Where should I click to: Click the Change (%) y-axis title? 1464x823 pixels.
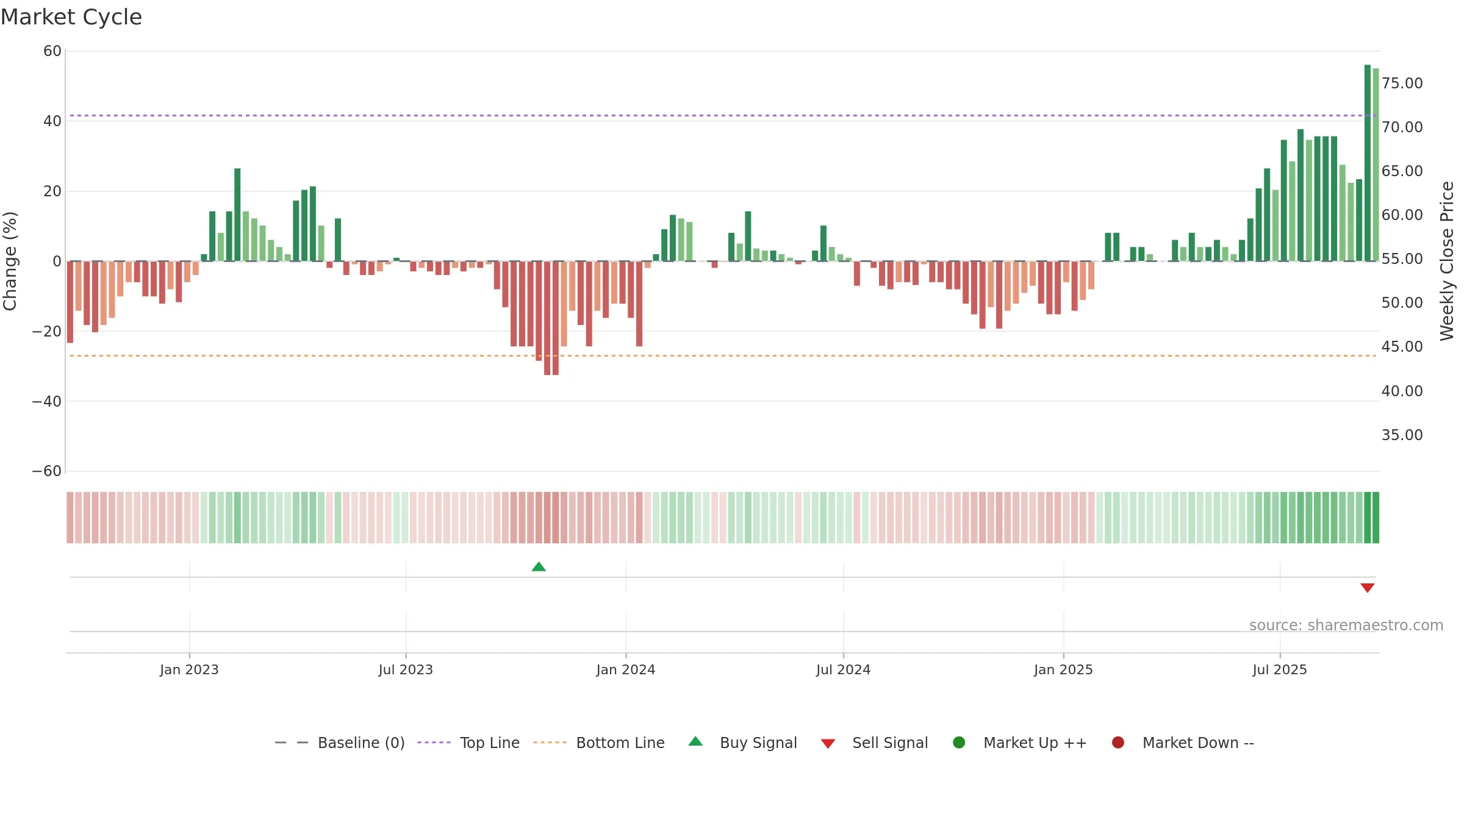coord(10,261)
